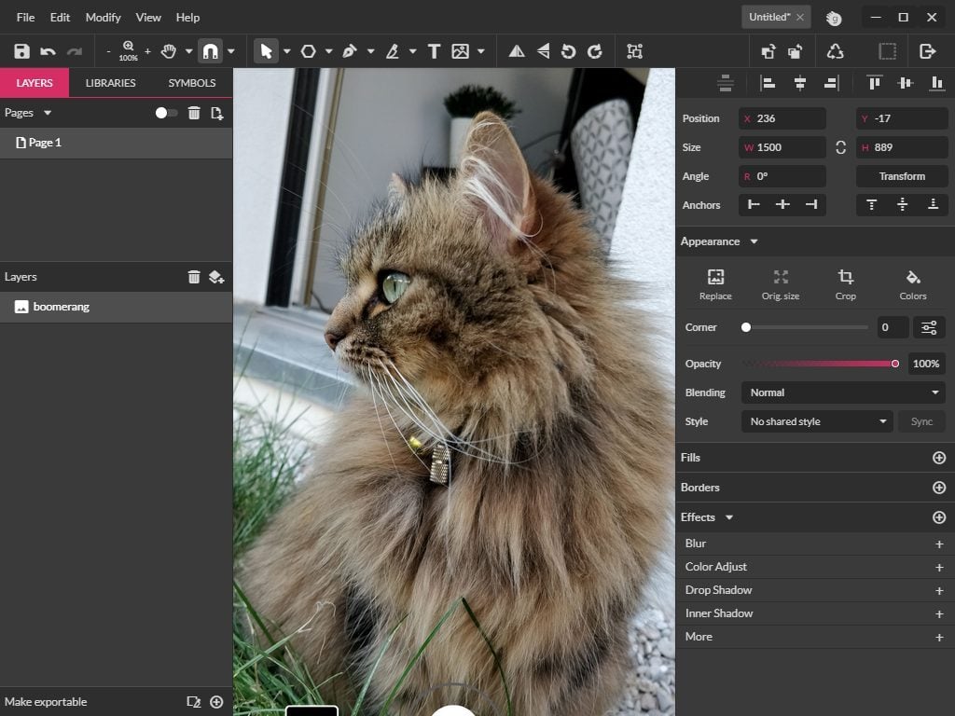Bring the layer forward

[768, 51]
